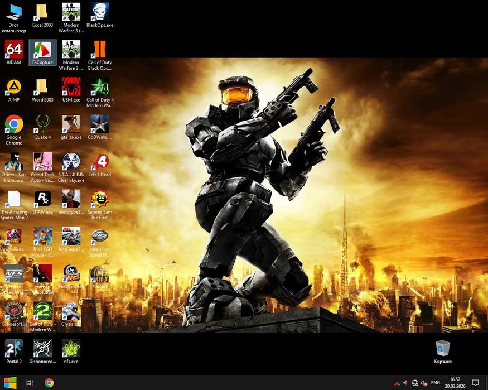Select the AngryBirds... Star Wars icon
The image size is (488, 390).
(x=14, y=240)
